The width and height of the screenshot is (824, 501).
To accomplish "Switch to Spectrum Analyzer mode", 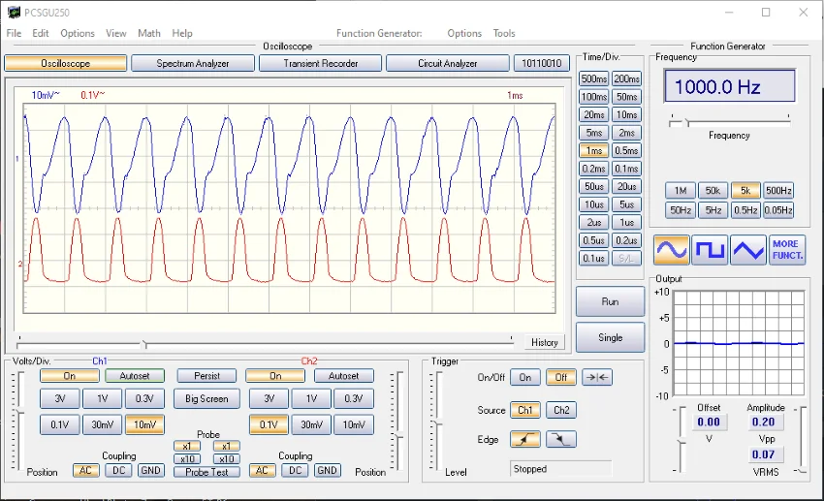I will point(193,63).
